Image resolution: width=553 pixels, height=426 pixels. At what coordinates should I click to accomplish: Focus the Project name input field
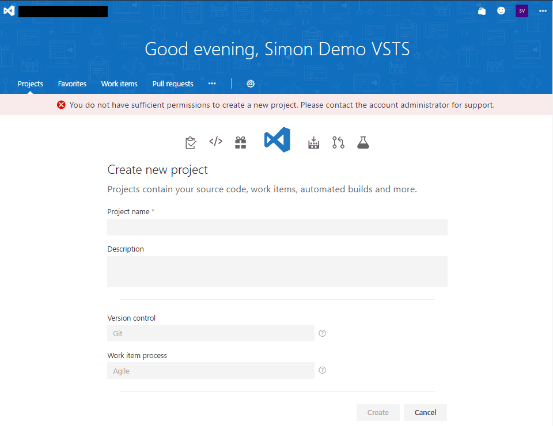click(277, 227)
